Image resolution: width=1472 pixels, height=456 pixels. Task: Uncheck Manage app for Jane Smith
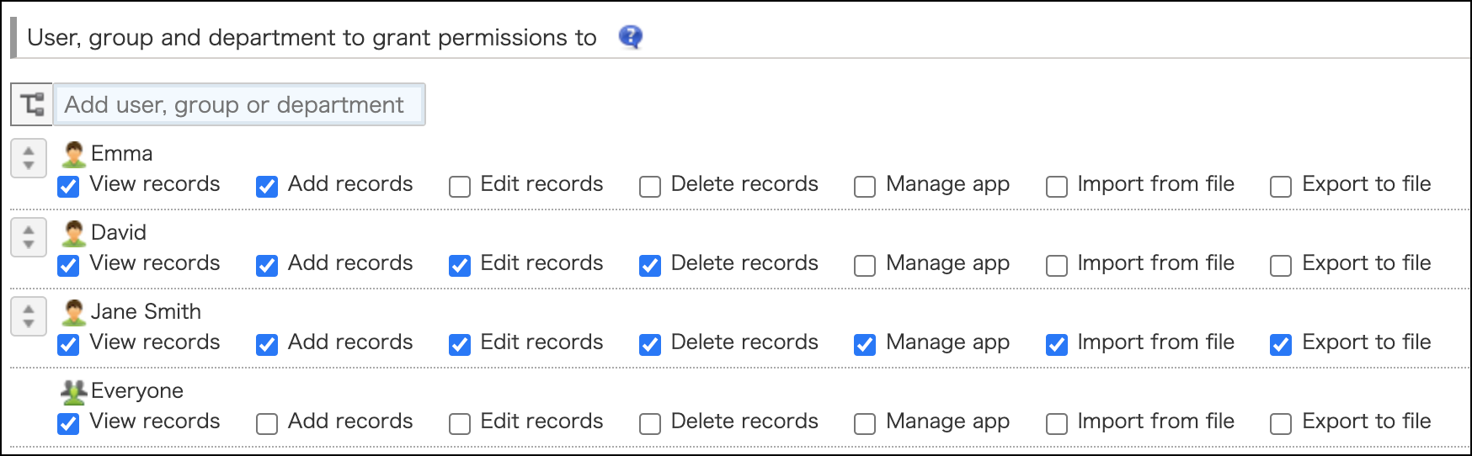click(x=865, y=344)
